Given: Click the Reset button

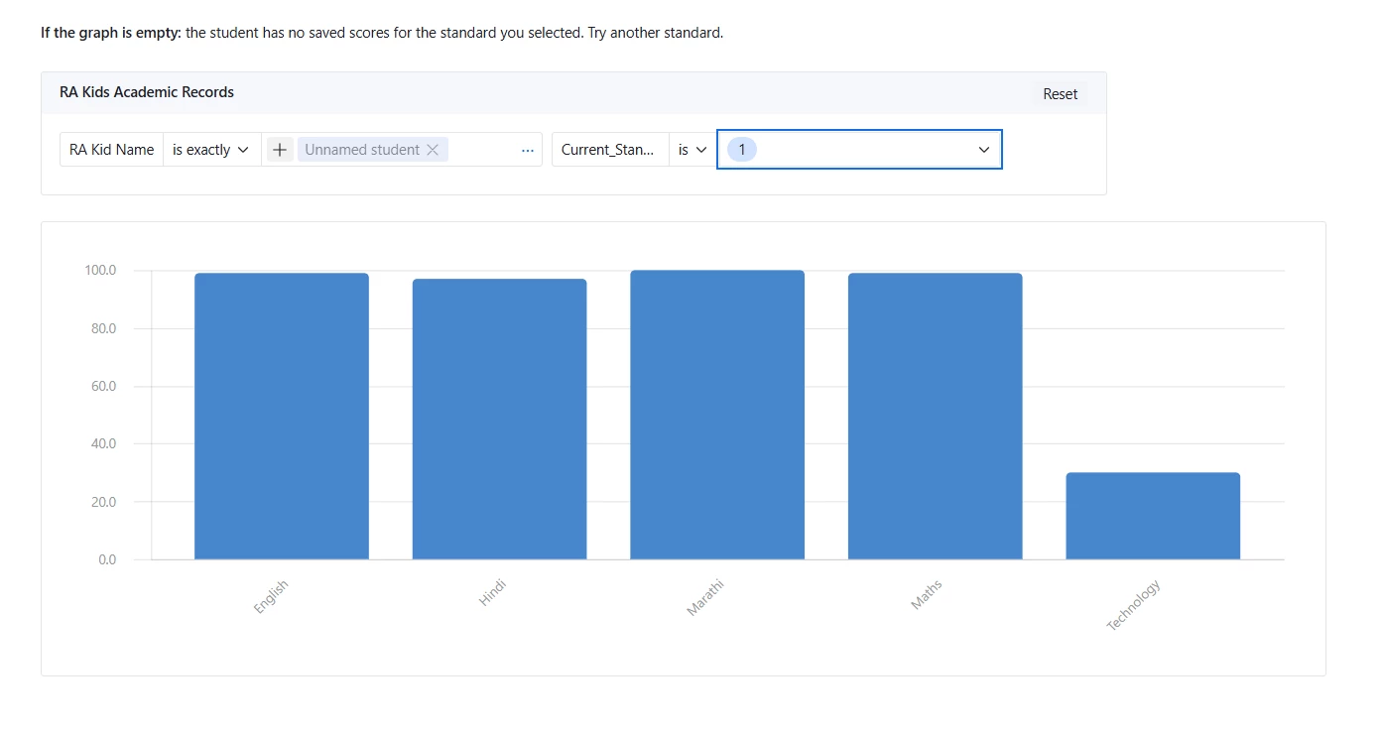Looking at the screenshot, I should (x=1060, y=94).
